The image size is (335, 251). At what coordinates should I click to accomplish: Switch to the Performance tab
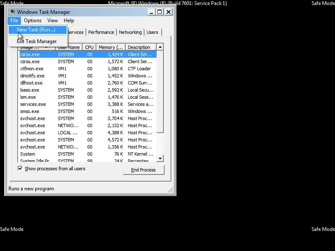tap(101, 32)
